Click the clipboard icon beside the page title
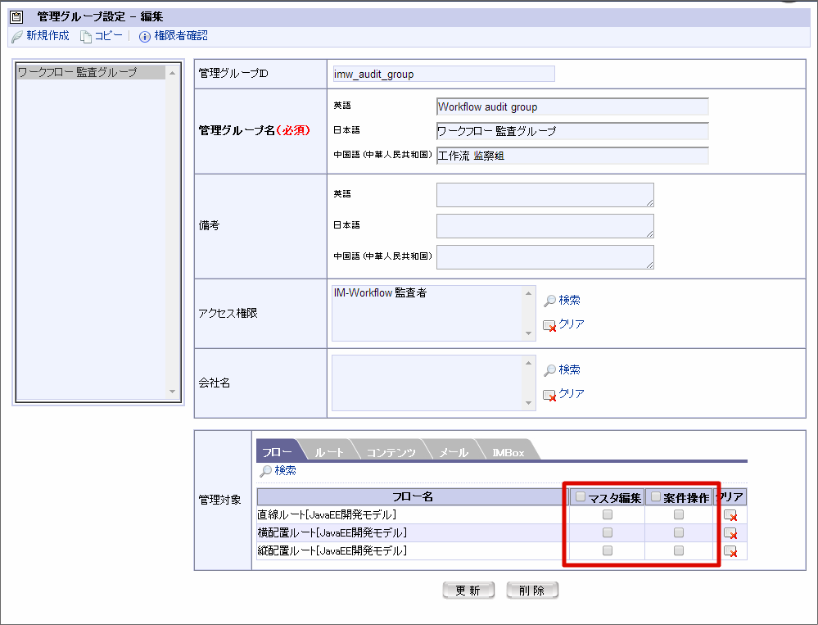This screenshot has width=818, height=625. coord(16,16)
